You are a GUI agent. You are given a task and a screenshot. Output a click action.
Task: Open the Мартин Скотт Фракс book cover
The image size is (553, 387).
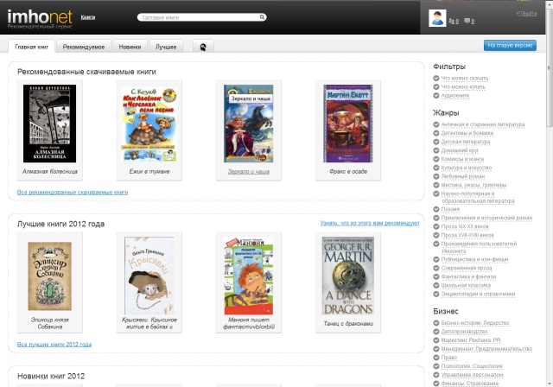pos(348,124)
